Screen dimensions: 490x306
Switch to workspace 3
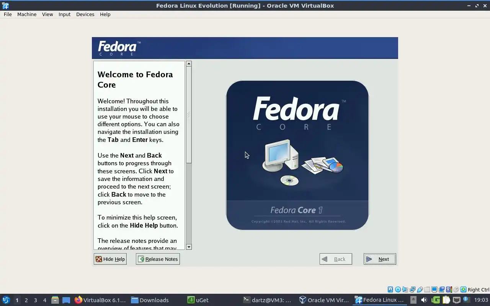[35, 300]
